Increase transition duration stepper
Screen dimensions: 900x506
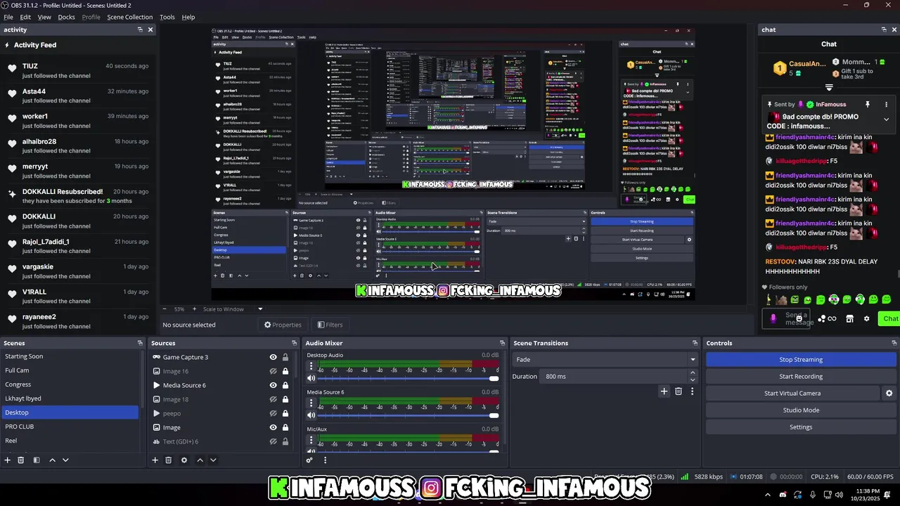(x=693, y=373)
